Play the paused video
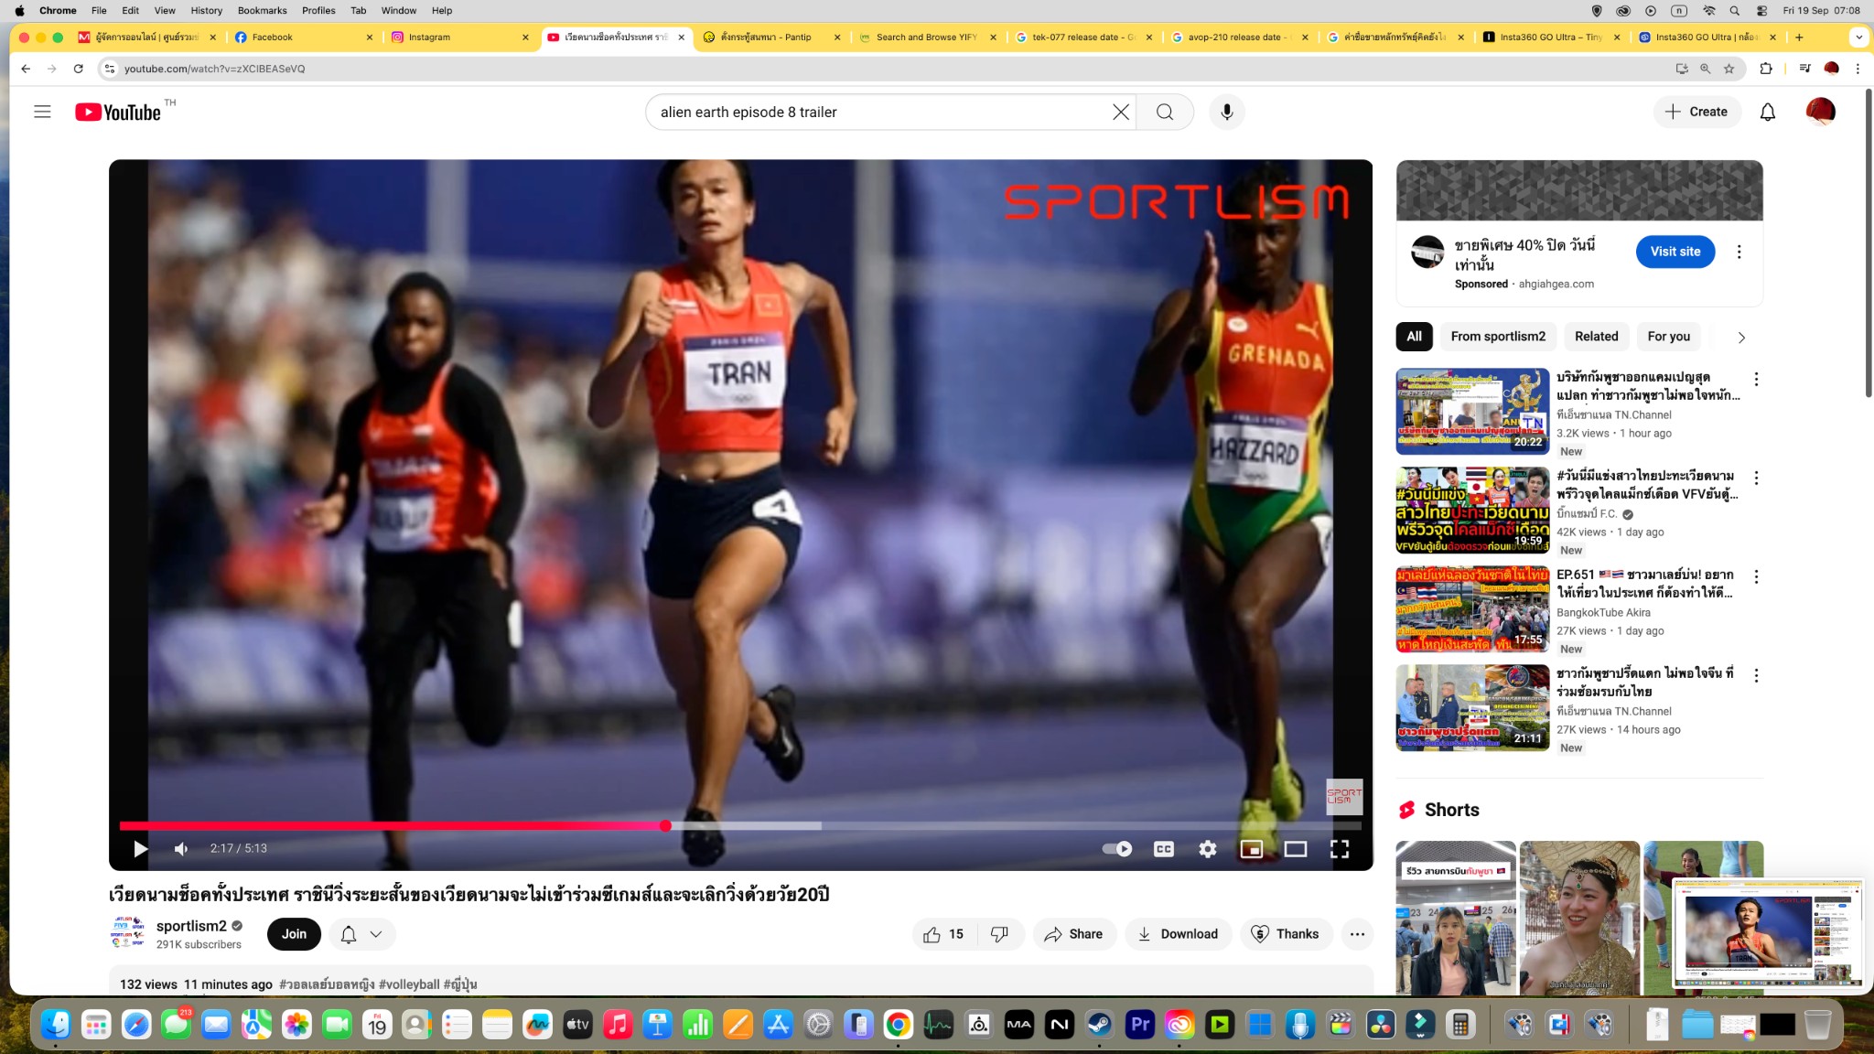Viewport: 1874px width, 1054px height. click(140, 848)
